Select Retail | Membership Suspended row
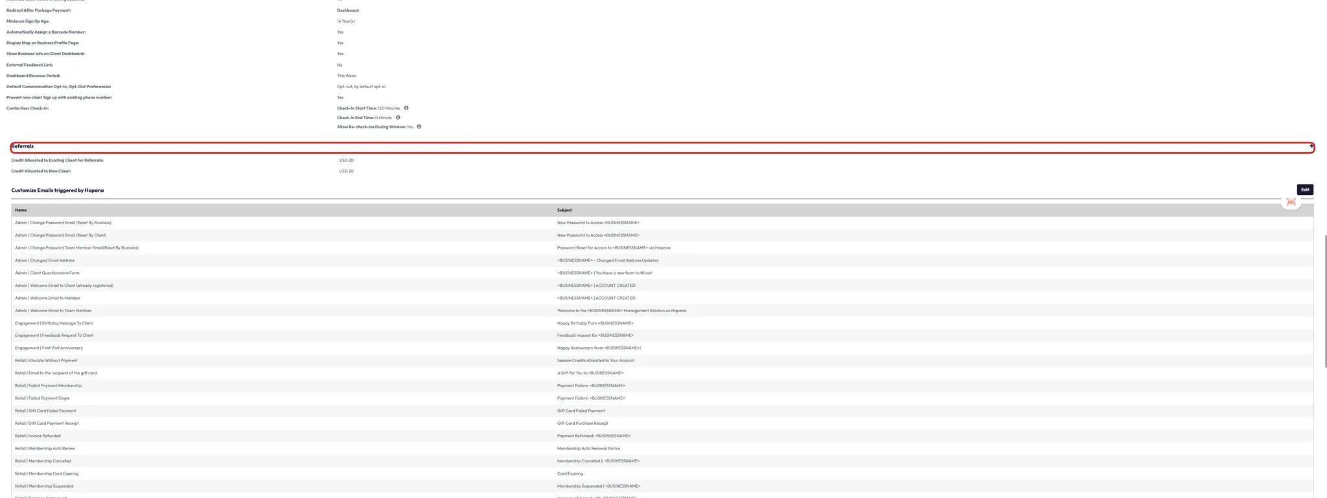The width and height of the screenshot is (1327, 498). 44,486
